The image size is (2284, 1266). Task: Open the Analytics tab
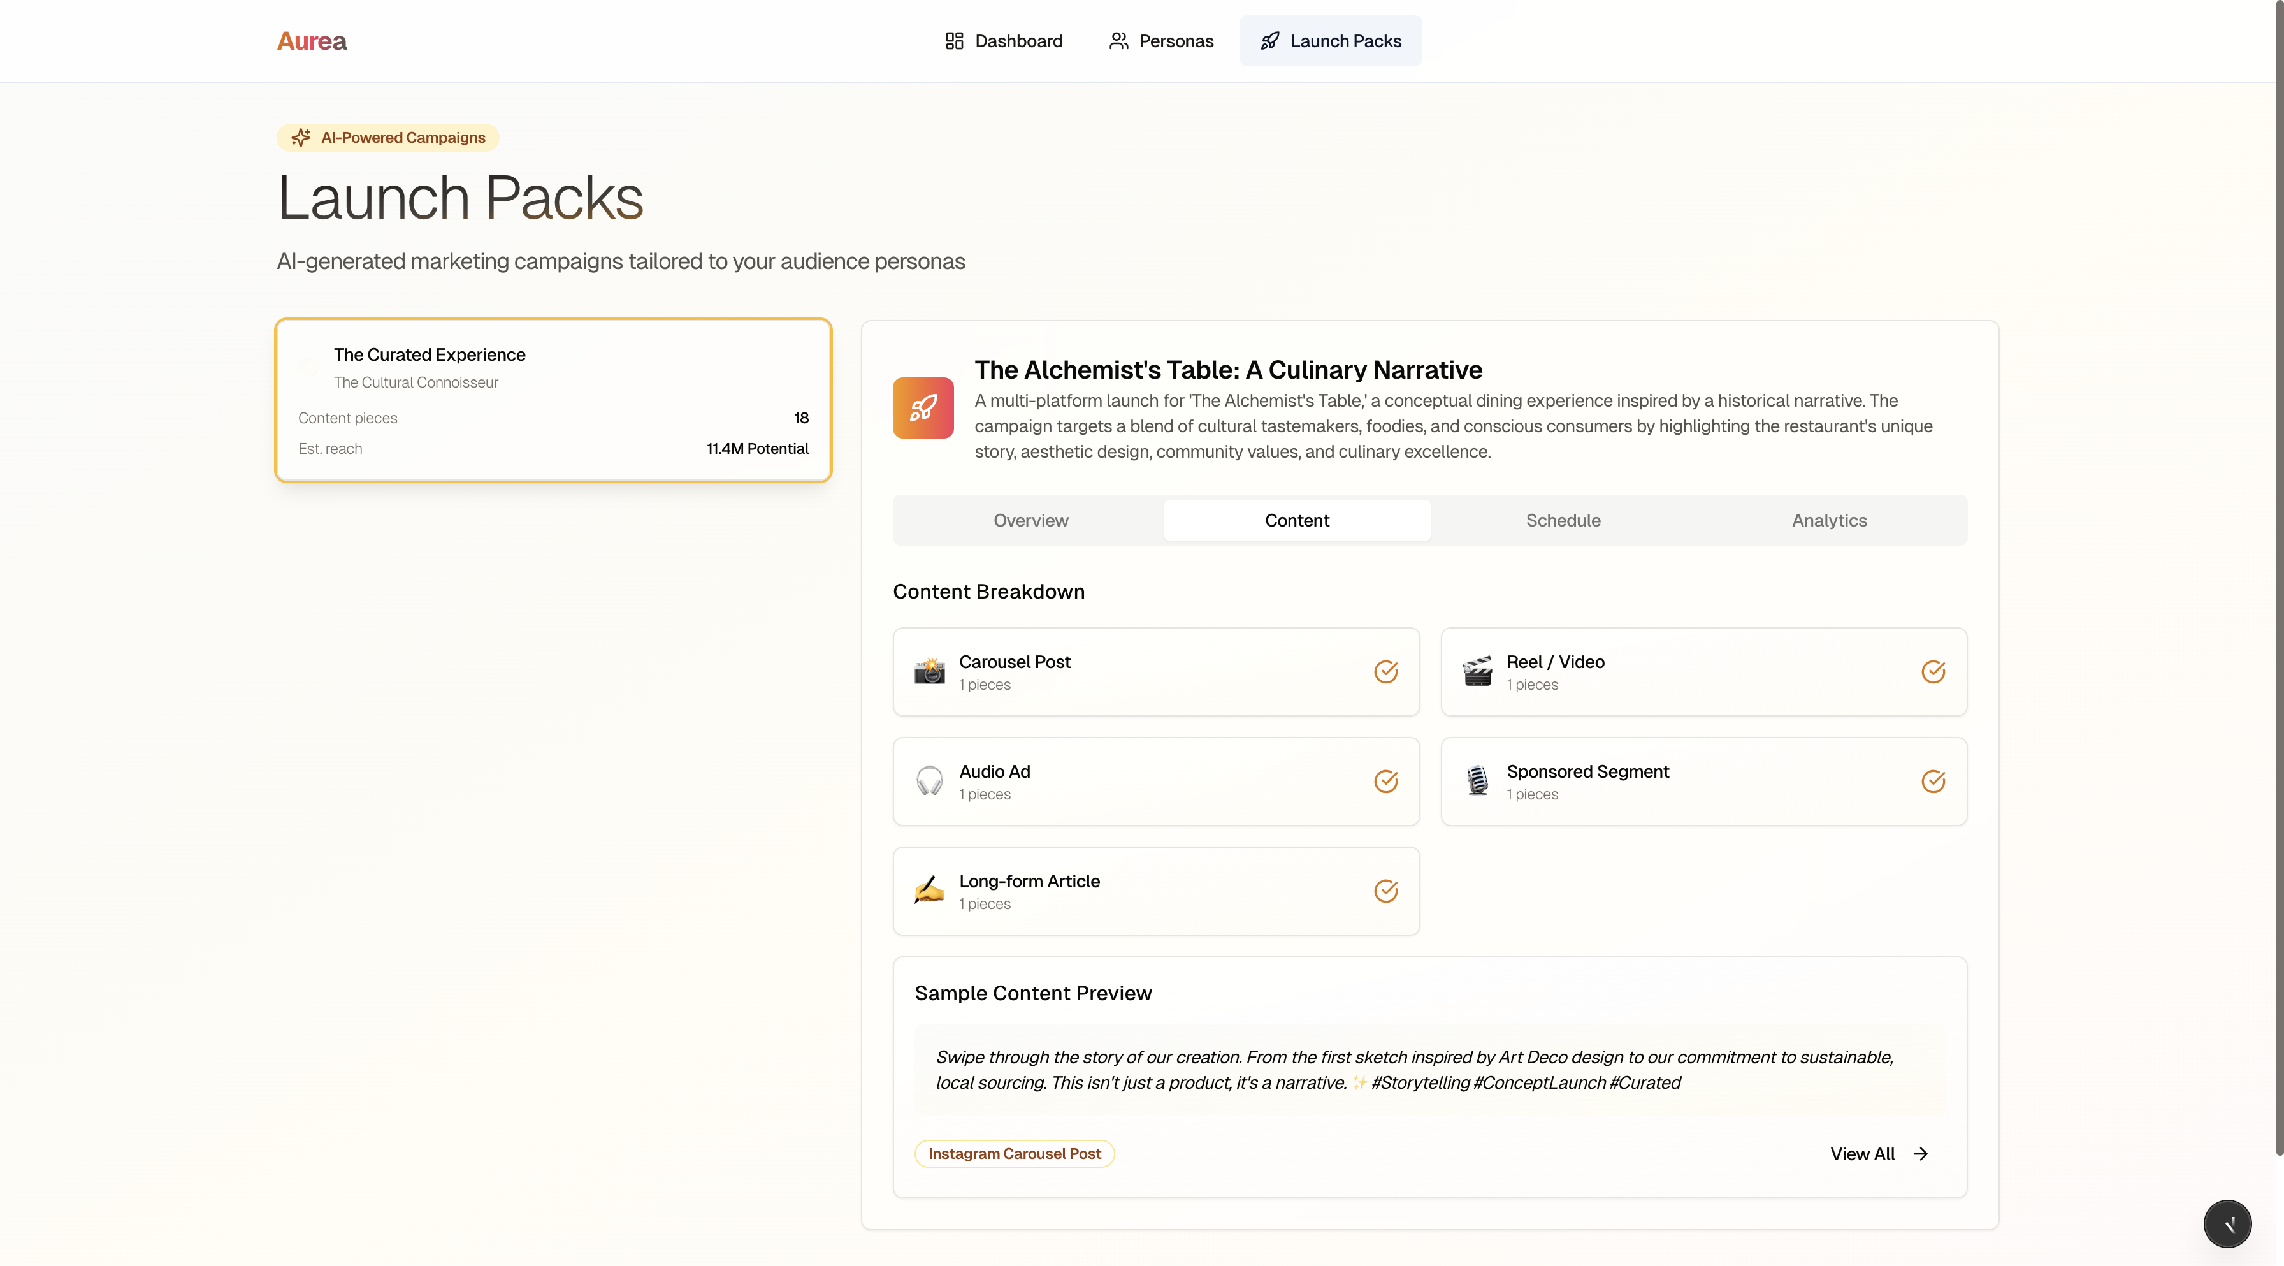[x=1828, y=520]
